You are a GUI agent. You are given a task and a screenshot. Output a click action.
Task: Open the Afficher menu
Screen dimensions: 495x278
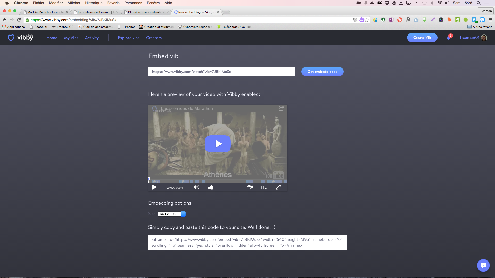tap(74, 3)
